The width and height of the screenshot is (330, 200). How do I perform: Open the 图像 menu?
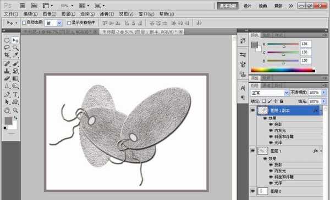[x=50, y=14]
